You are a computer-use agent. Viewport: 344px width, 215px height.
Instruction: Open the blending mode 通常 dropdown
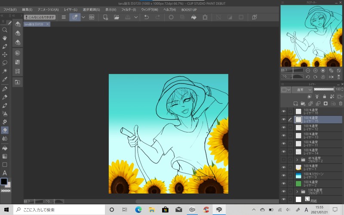(x=302, y=90)
